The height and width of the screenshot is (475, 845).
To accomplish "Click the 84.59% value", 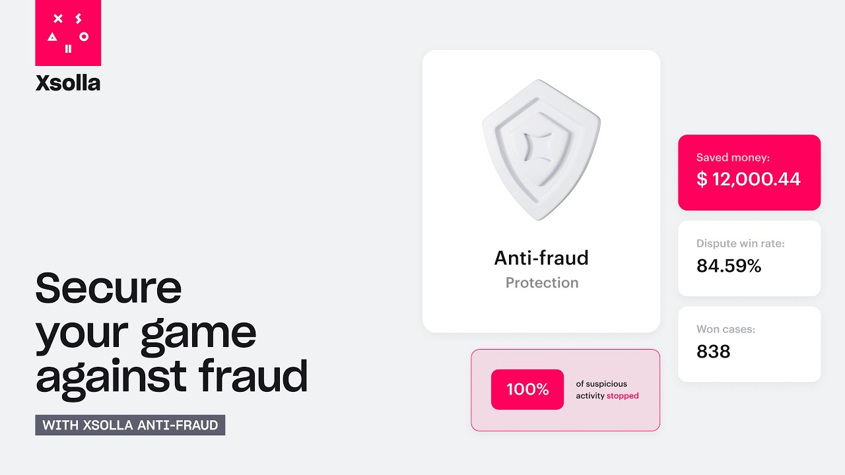I will tap(729, 266).
